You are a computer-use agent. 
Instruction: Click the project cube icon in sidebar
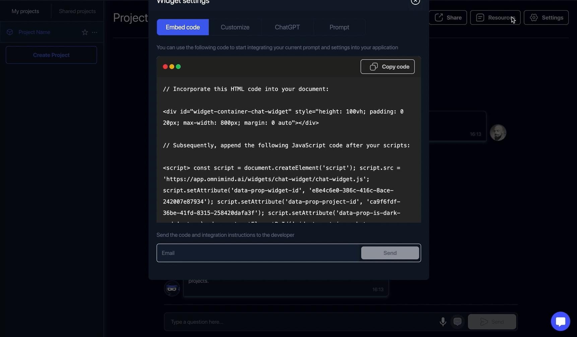point(10,32)
